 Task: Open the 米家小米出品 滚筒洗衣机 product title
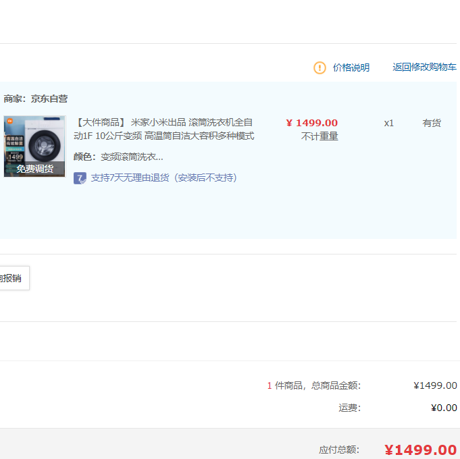point(164,129)
